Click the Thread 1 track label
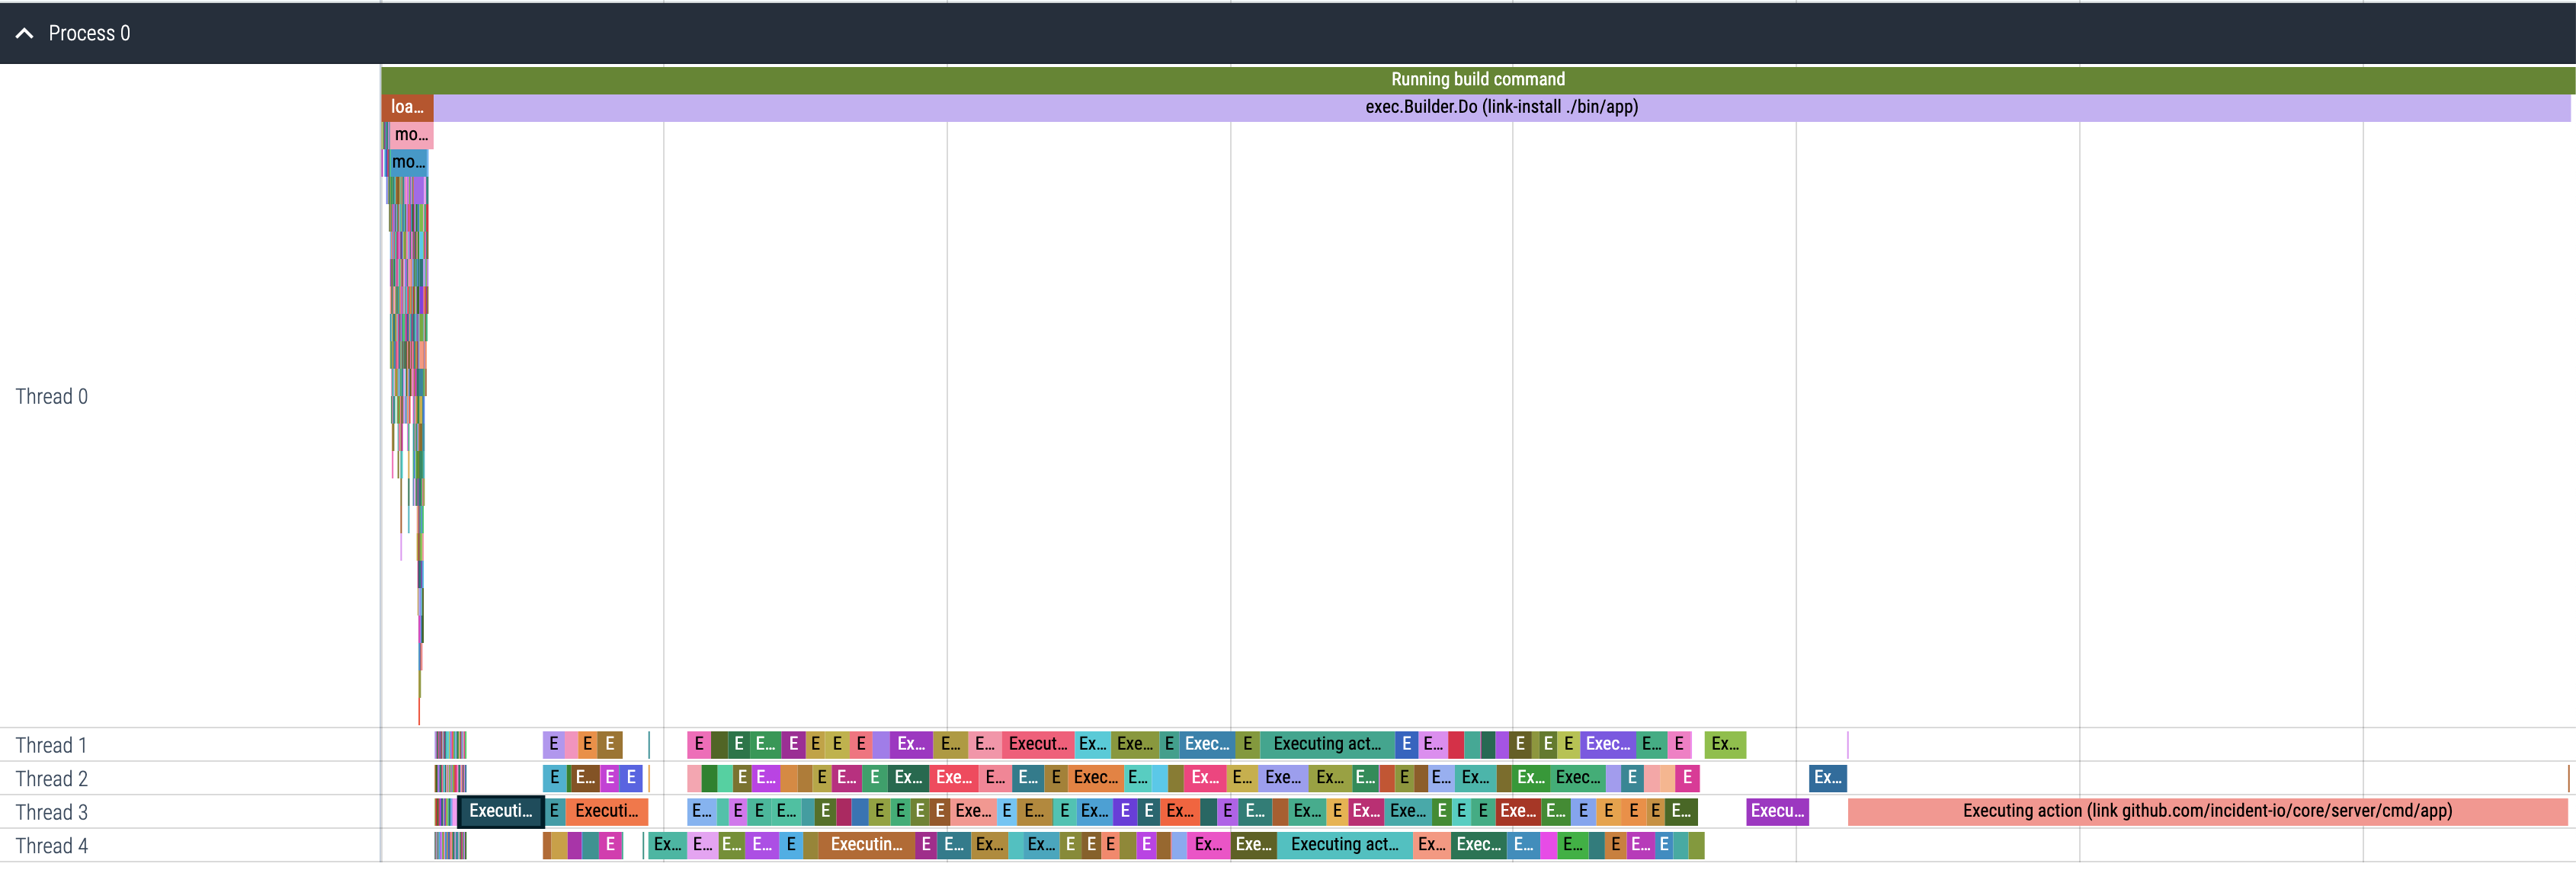2576x870 pixels. tap(52, 745)
